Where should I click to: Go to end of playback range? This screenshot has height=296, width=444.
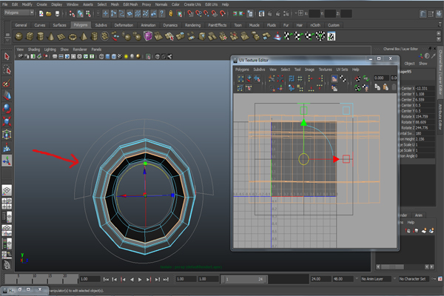tap(166, 280)
